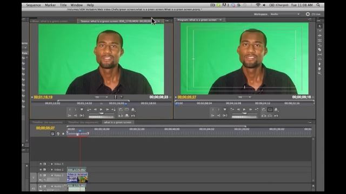Collapse the Video 1 track
This screenshot has height=194, width=346.
(52, 175)
